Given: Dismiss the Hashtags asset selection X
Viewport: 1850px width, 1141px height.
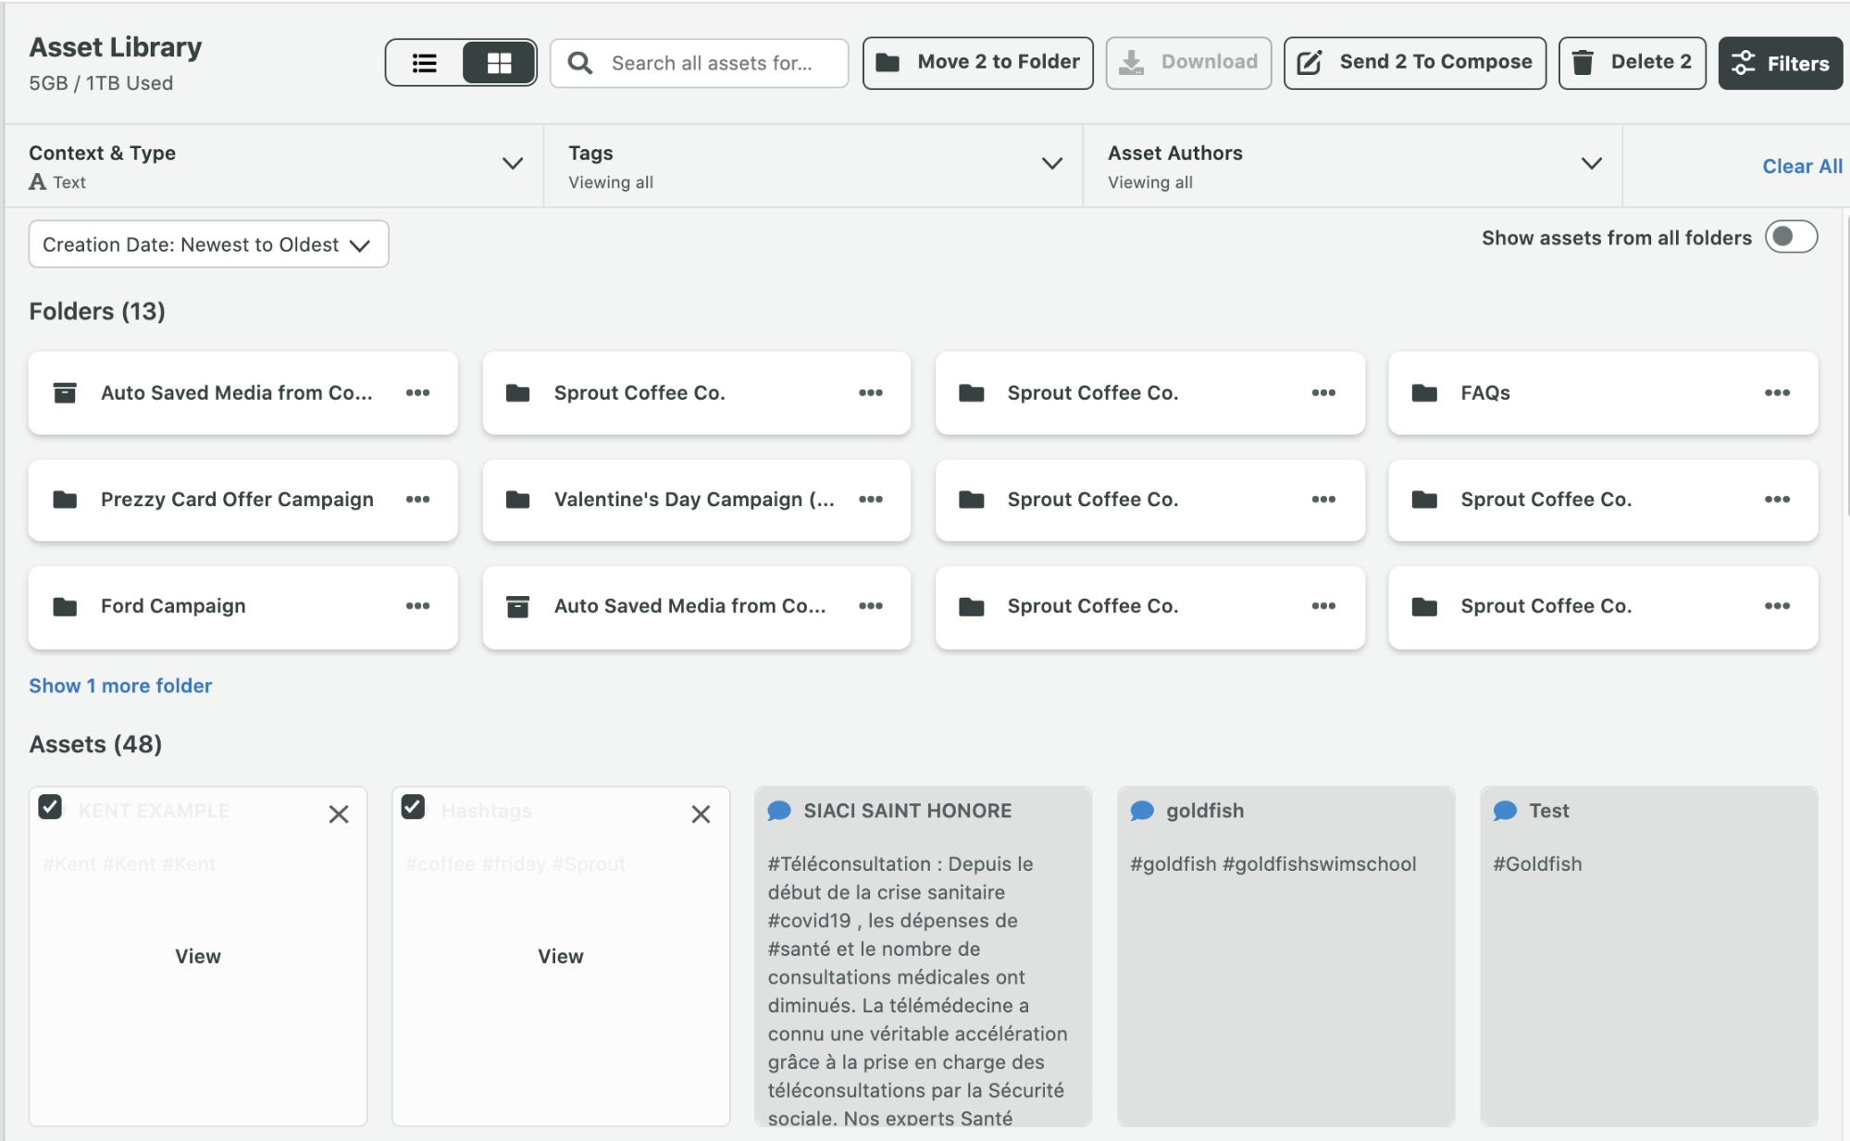Looking at the screenshot, I should (x=701, y=814).
